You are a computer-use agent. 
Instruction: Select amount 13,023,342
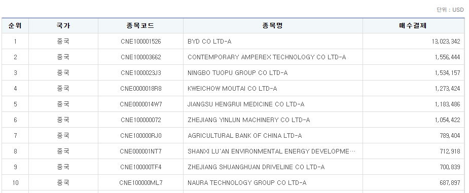446,42
